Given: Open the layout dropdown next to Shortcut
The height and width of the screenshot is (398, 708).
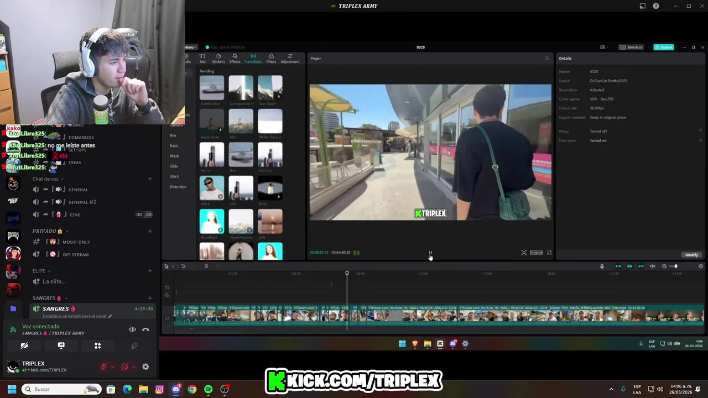Looking at the screenshot, I should pyautogui.click(x=603, y=47).
